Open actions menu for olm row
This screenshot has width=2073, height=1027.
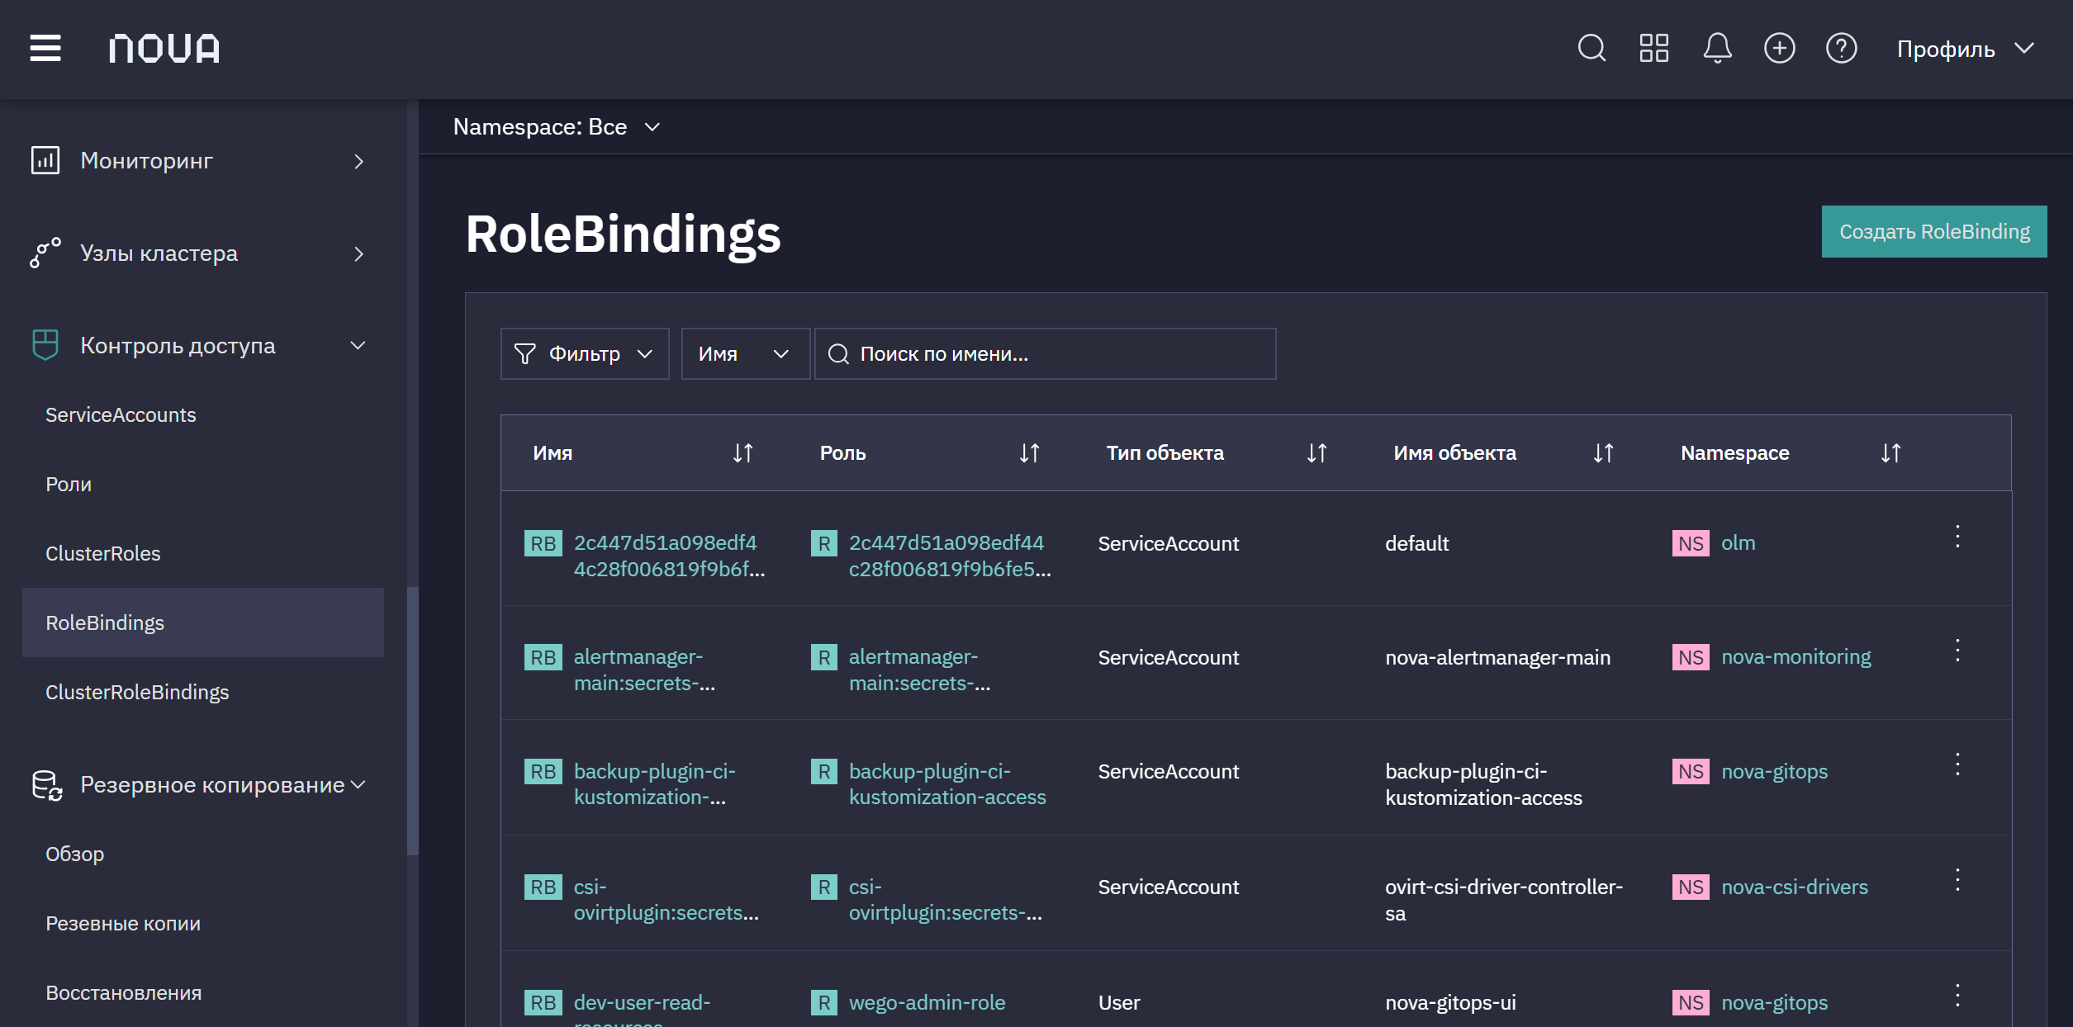click(1957, 537)
